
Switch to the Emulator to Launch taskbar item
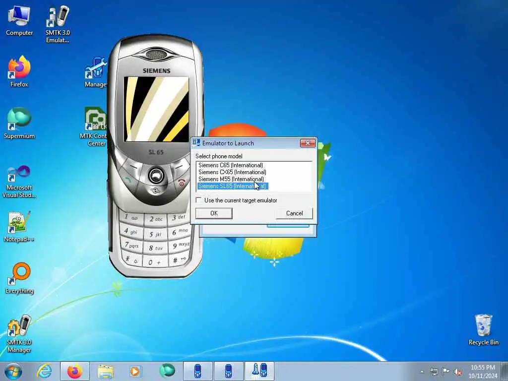pyautogui.click(x=259, y=371)
